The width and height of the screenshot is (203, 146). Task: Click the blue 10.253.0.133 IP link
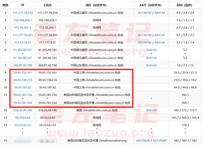click(x=23, y=125)
